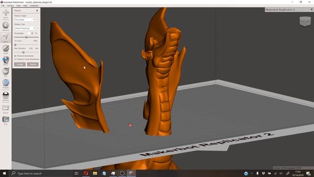This screenshot has height=177, width=314.
Task: Open the Sculpt brush tool
Action: tap(5, 48)
